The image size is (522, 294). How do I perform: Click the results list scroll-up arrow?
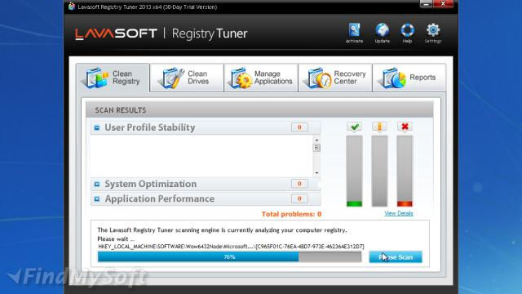316,140
